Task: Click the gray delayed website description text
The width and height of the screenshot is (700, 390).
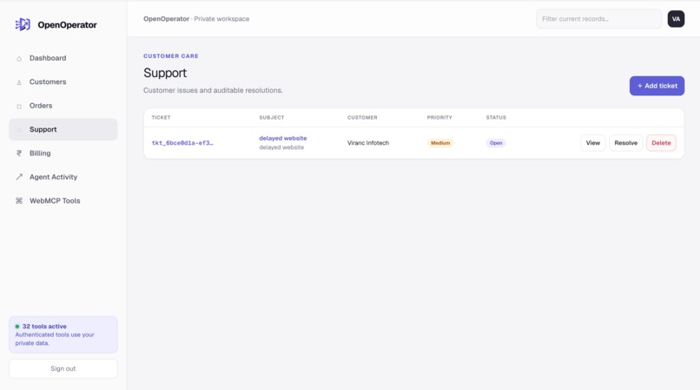Action: (281, 147)
